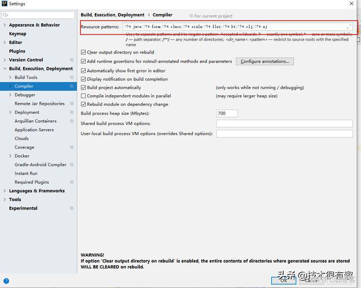Screen dimensions: 361x288
Task: Open Experimental settings
Action: [x=23, y=208]
